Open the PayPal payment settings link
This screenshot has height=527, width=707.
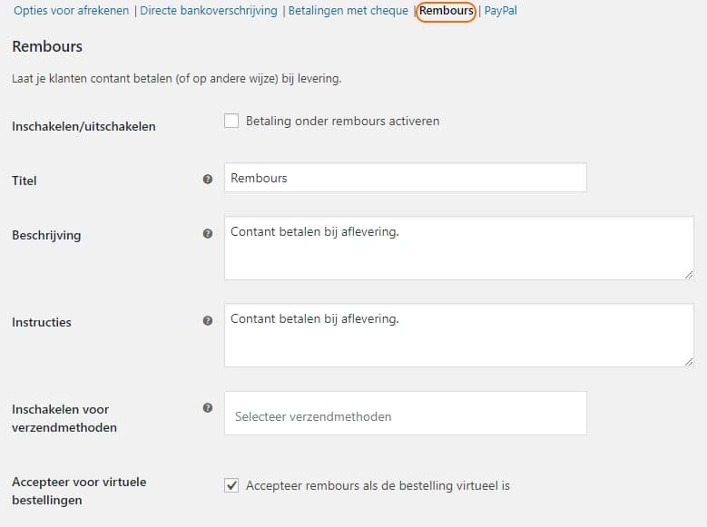[500, 10]
